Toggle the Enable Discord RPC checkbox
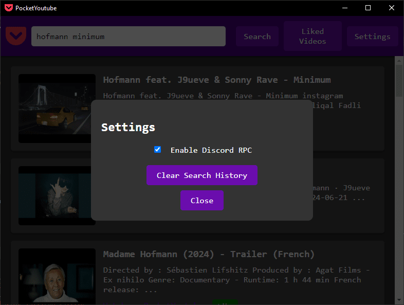 [157, 150]
